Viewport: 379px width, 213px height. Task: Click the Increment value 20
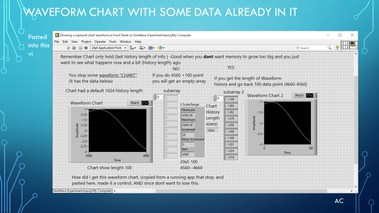click(x=188, y=135)
